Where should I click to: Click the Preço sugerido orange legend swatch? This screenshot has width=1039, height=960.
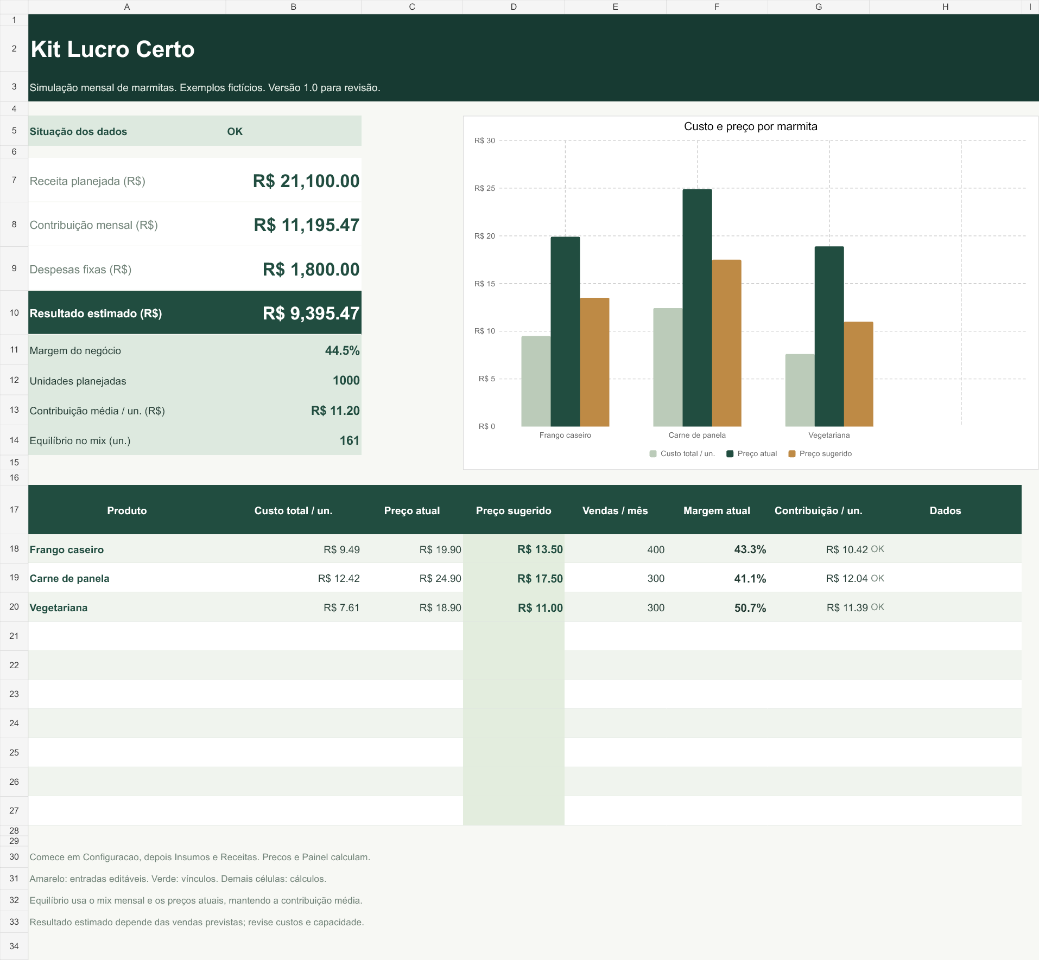[x=792, y=453]
